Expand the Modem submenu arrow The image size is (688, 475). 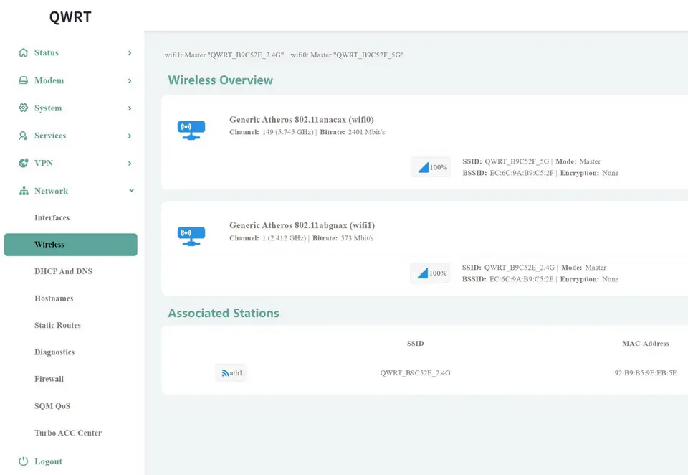(130, 81)
